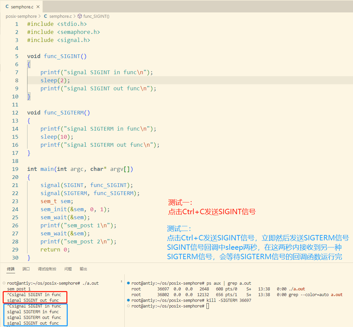
Task: Click line number 1 in the gutter
Action: (x=17, y=24)
